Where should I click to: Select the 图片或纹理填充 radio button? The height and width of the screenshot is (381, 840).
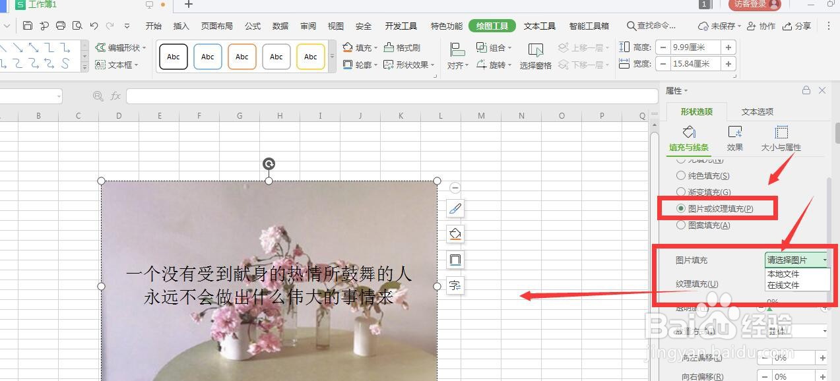(680, 208)
